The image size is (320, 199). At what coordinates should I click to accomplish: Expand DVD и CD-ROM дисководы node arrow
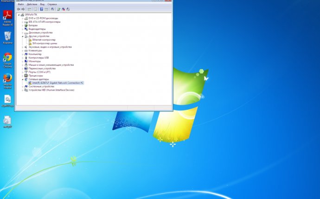pyautogui.click(x=22, y=19)
